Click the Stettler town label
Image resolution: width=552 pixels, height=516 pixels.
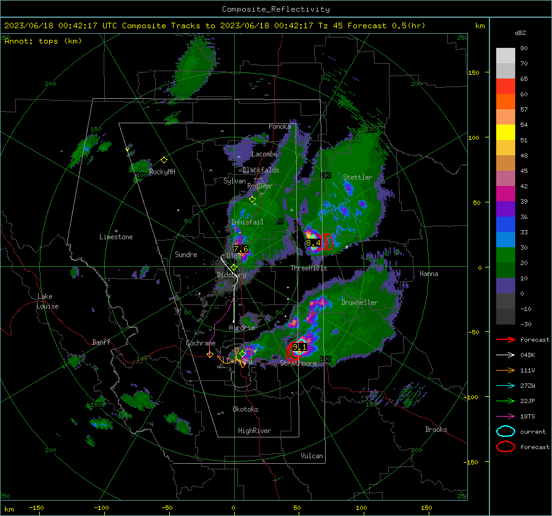(358, 177)
